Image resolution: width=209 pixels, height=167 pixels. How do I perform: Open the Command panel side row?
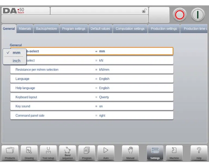92,115
